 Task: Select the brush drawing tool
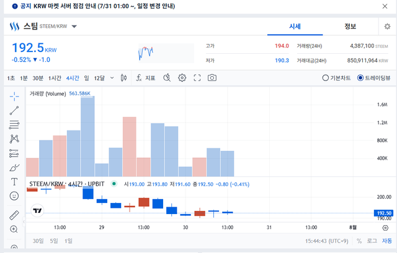14,168
